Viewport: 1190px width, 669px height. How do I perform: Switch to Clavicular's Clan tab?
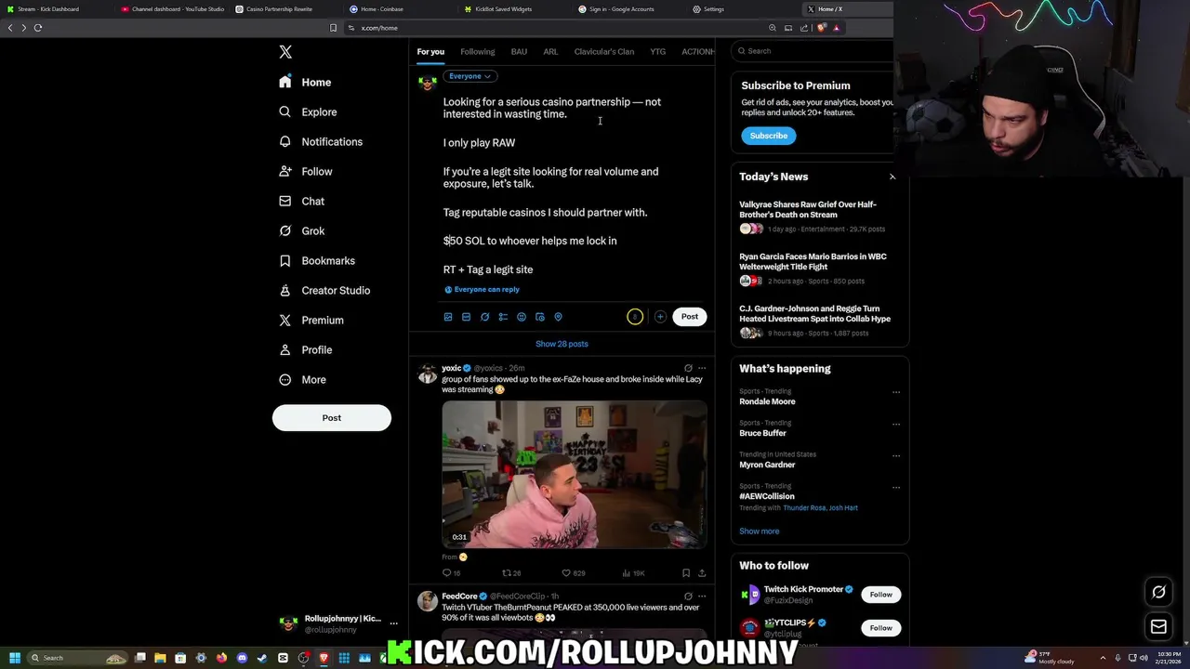[x=604, y=52]
